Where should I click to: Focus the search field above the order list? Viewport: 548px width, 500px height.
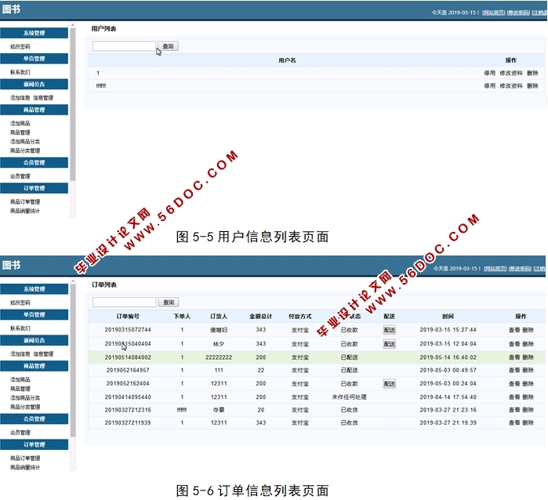124,303
